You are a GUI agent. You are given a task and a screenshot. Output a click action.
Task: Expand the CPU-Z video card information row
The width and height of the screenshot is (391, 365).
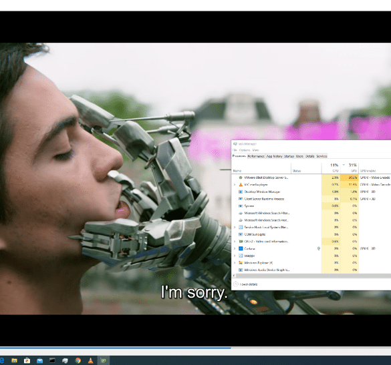tap(235, 242)
